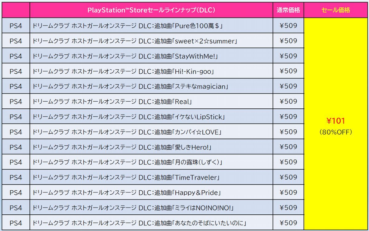Click the ¥101 sale price text
Viewport: 369px width, 231px height.
(336, 121)
